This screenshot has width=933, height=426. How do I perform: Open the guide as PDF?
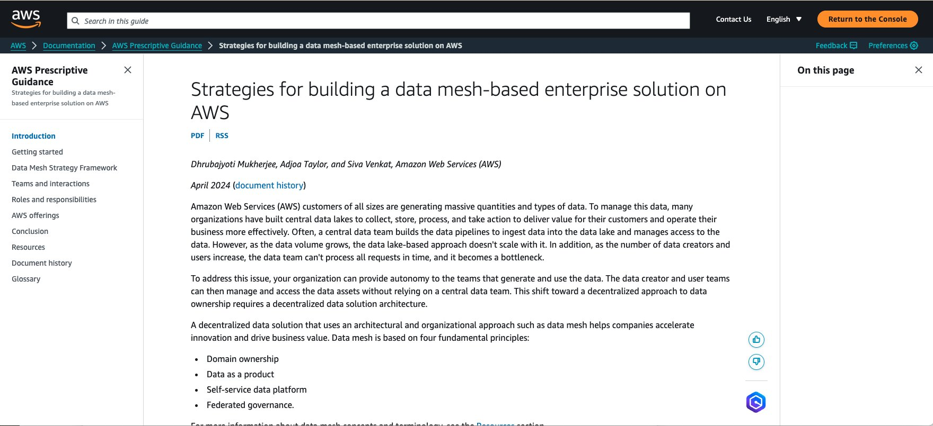tap(197, 135)
